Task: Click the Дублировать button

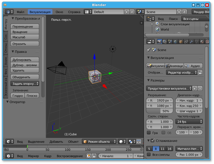Action: [25, 60]
